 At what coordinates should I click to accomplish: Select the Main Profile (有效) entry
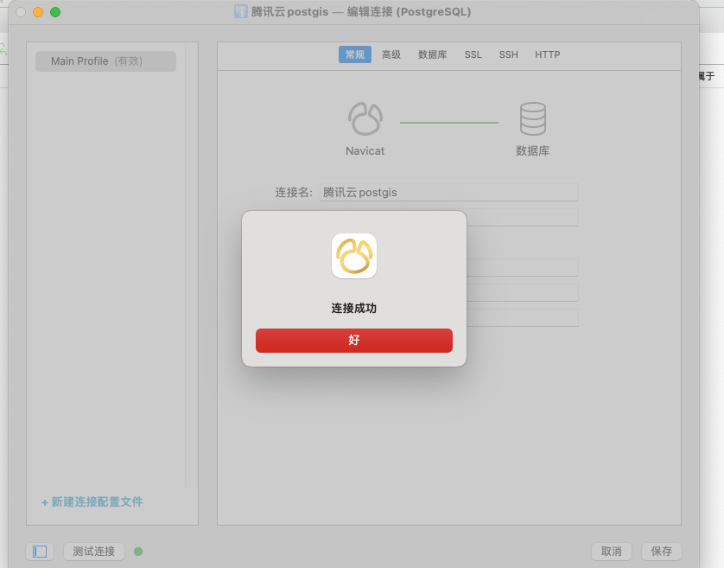point(105,61)
